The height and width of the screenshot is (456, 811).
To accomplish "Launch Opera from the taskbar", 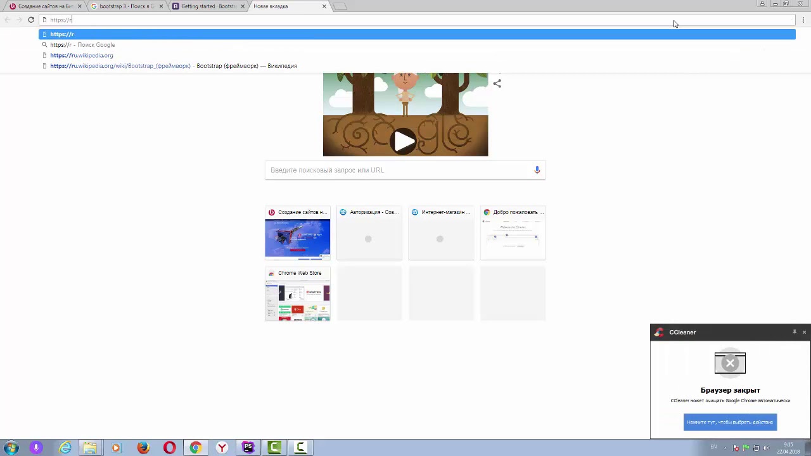I will (x=169, y=448).
